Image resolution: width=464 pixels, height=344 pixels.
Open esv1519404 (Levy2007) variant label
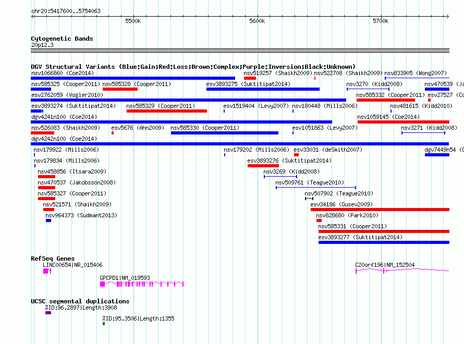256,106
